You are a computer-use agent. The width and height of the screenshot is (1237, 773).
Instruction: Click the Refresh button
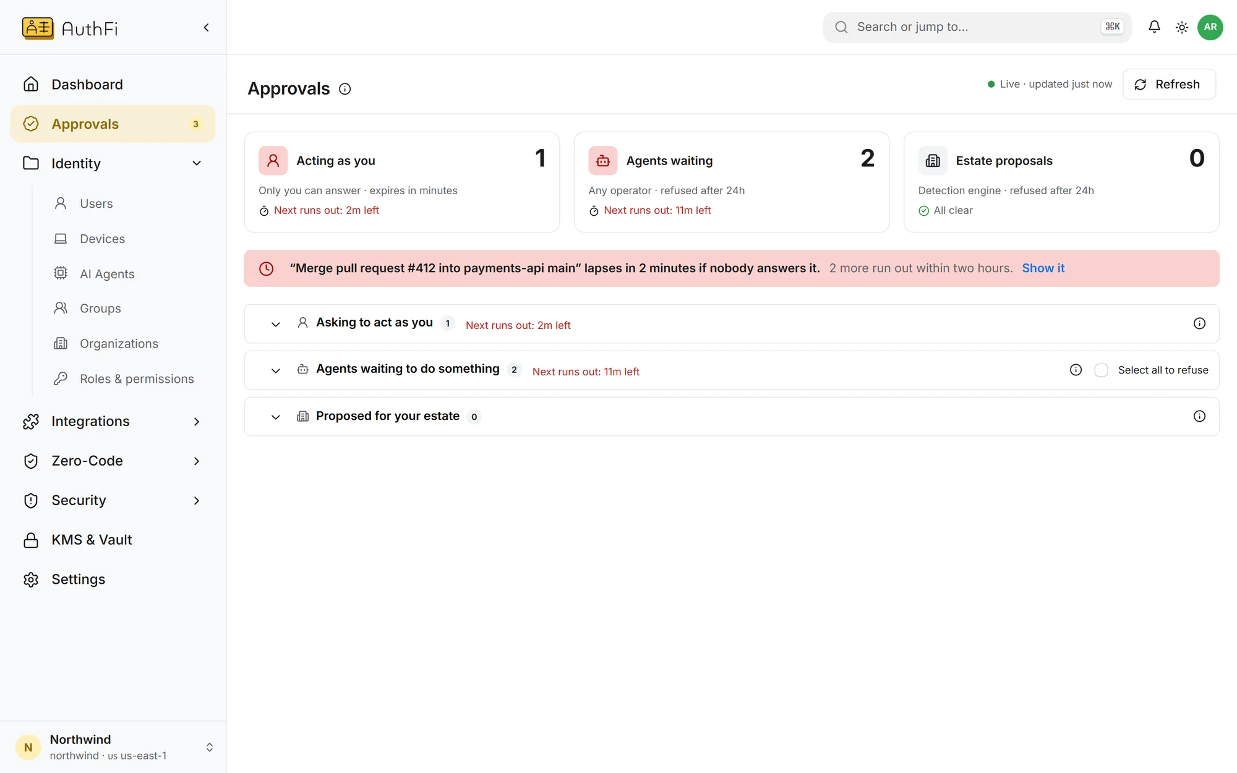pyautogui.click(x=1169, y=84)
